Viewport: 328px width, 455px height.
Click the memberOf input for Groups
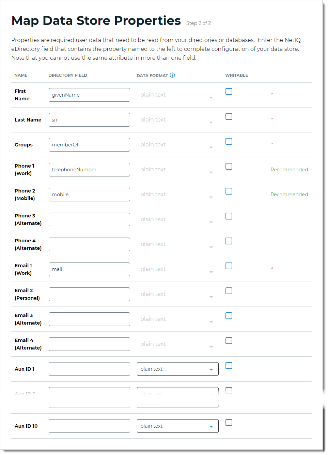(89, 144)
